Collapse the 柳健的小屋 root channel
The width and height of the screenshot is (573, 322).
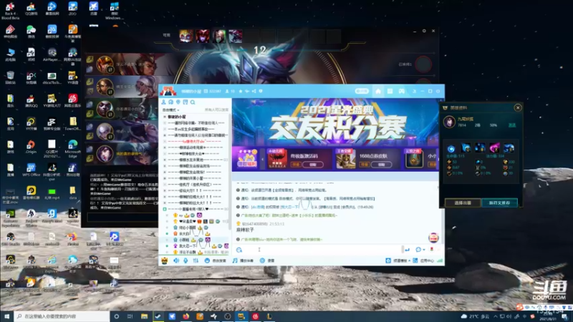[x=165, y=117]
